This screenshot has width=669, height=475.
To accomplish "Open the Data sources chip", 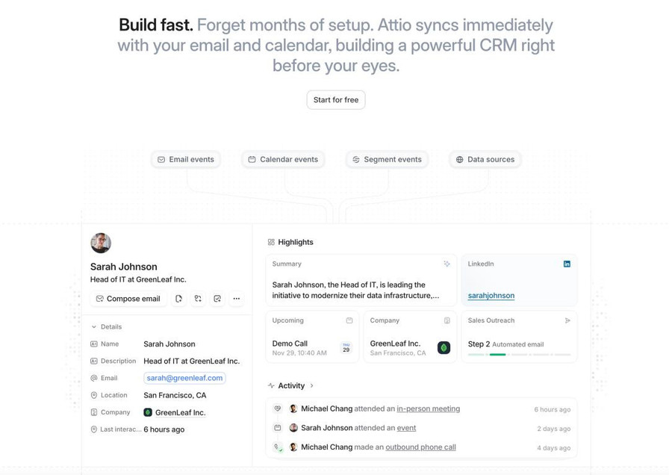I will pyautogui.click(x=485, y=160).
